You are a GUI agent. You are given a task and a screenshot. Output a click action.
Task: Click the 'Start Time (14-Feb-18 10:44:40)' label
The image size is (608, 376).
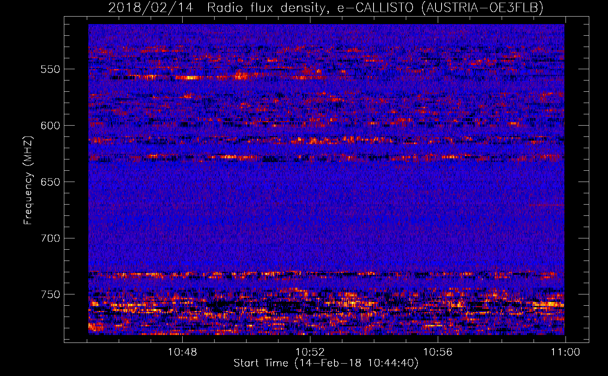326,363
